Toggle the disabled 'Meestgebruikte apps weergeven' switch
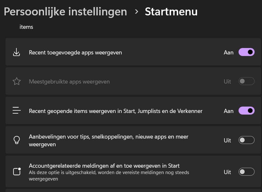This screenshot has width=262, height=192. click(x=246, y=82)
